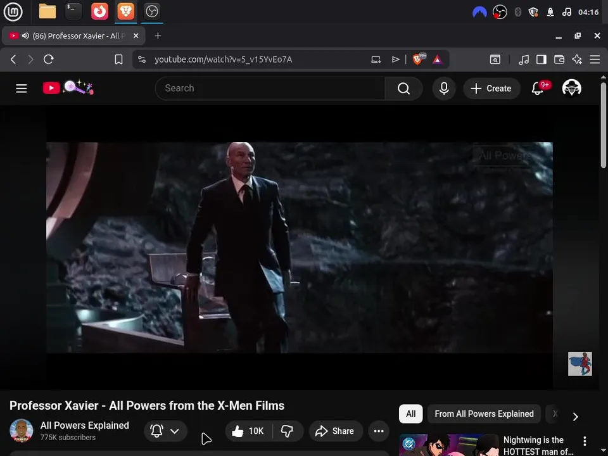Mute the tab via speaker icon
Viewport: 608px width, 456px height.
point(25,35)
